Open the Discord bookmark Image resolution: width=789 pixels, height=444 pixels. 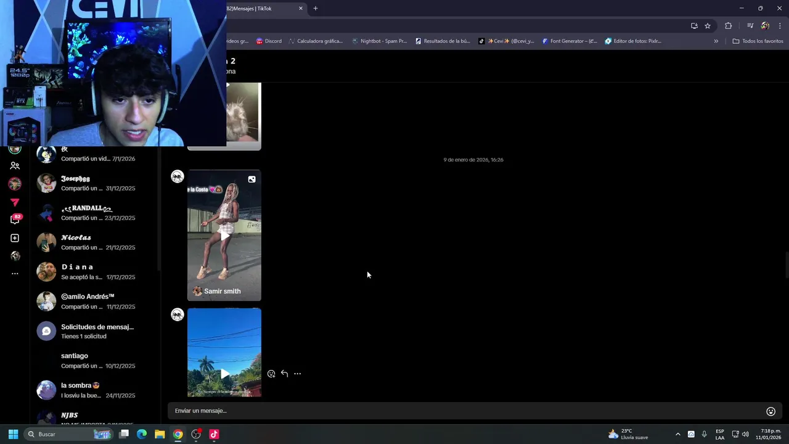[x=269, y=41]
